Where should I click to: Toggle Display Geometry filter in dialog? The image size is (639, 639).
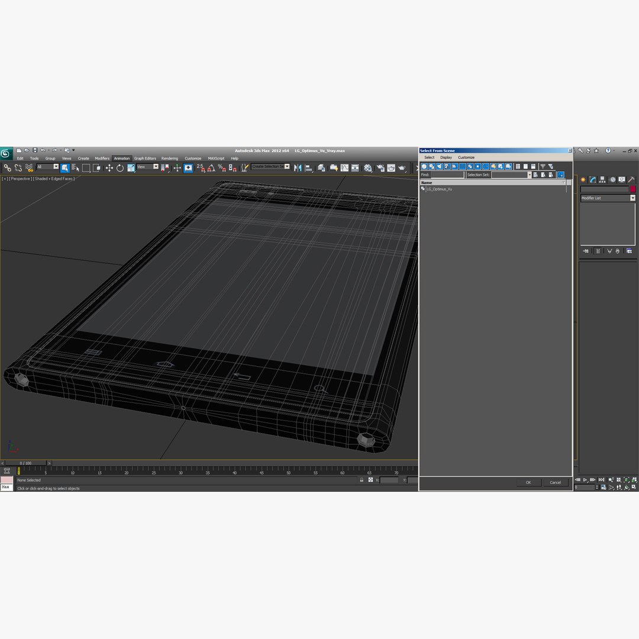424,166
